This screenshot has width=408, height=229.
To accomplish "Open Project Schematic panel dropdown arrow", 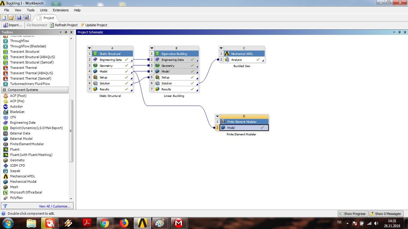I will pos(394,32).
